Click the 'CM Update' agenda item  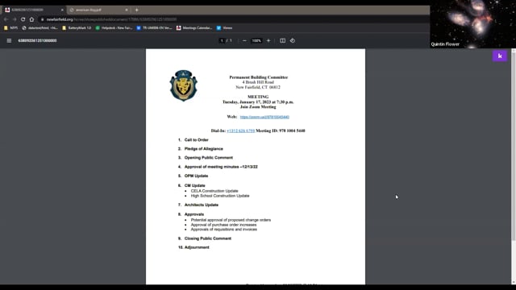point(195,186)
